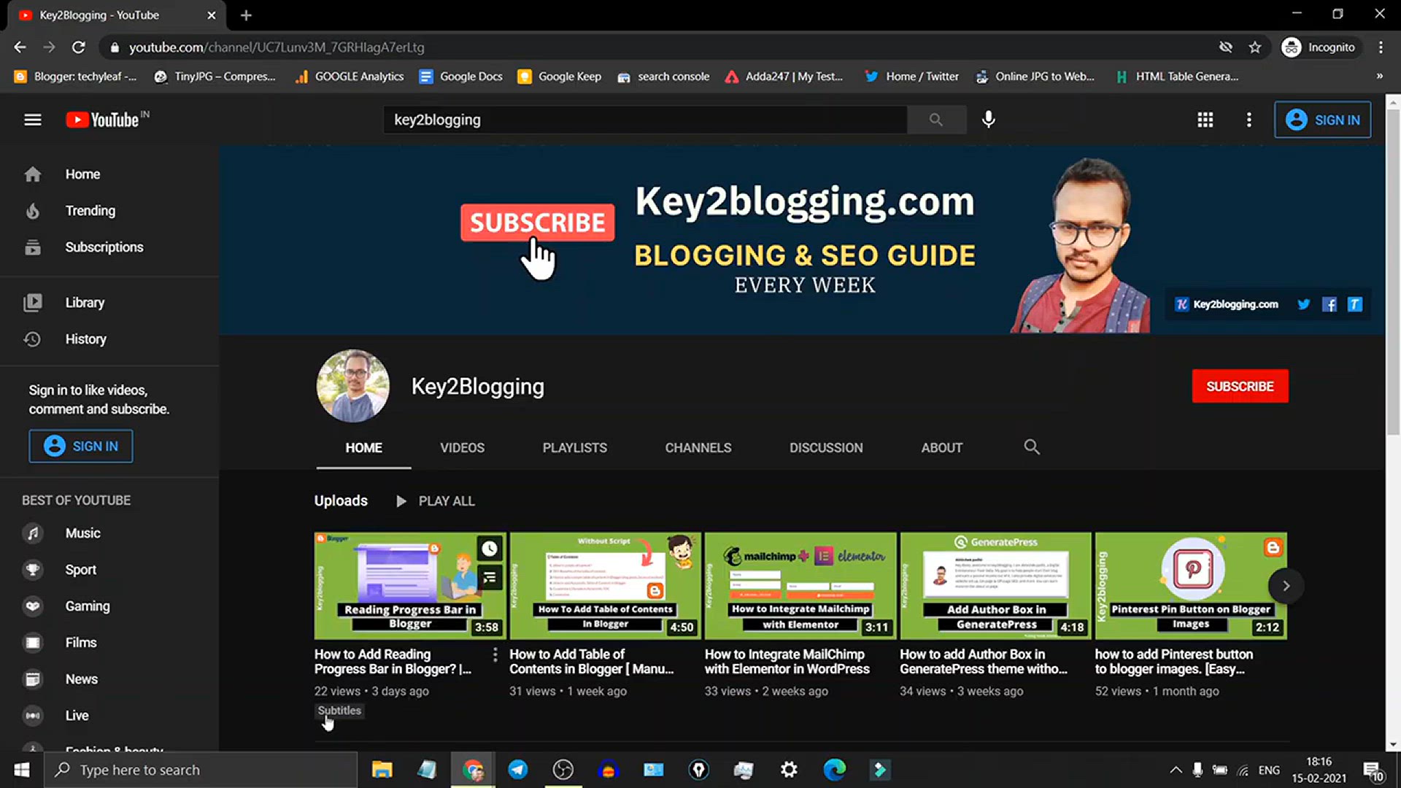This screenshot has height=788, width=1401.
Task: Show hidden bookmarks with chevron
Action: click(x=1379, y=77)
